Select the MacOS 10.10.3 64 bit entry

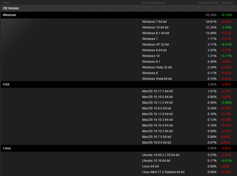pos(158,120)
